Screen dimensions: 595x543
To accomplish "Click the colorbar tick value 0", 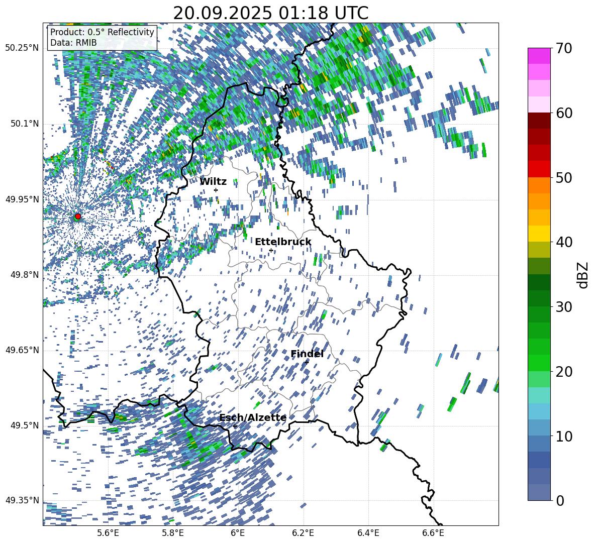I will pos(559,500).
